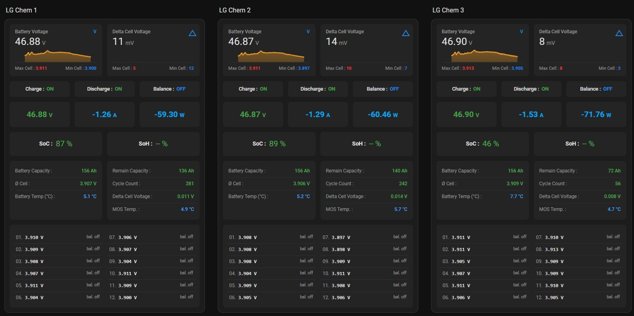Screen dimensions: 634x316
Task: Click the blue V icon in LG Chem 1
Action: (x=95, y=32)
